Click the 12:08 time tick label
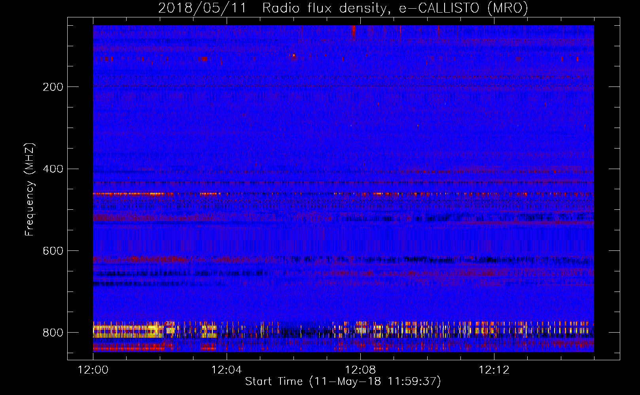Image resolution: width=640 pixels, height=395 pixels. pos(360,370)
